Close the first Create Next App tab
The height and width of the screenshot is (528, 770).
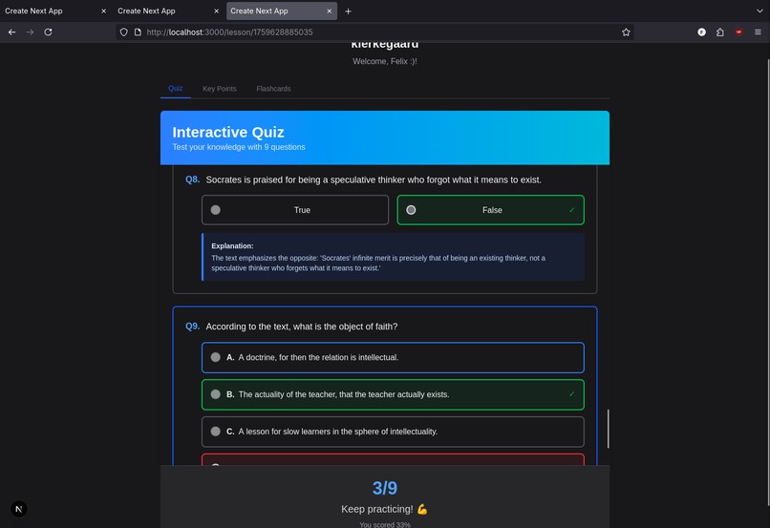pos(103,11)
